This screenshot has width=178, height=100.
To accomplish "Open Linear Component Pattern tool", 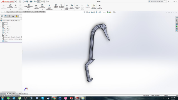I will pyautogui.click(x=29, y=6).
